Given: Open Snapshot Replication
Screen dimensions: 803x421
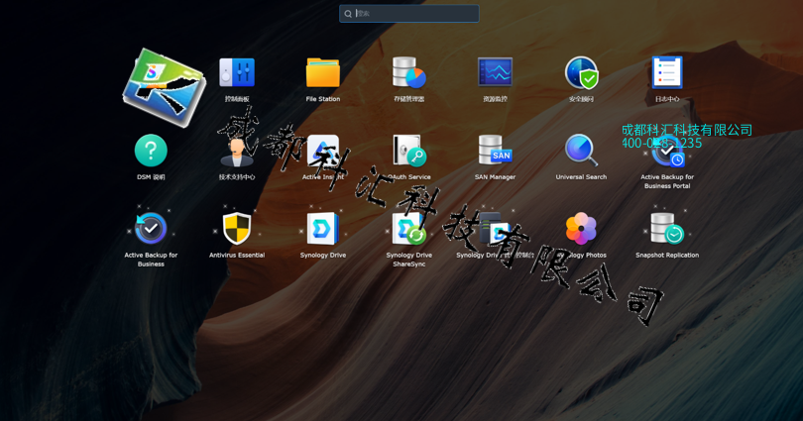Looking at the screenshot, I should coord(667,228).
